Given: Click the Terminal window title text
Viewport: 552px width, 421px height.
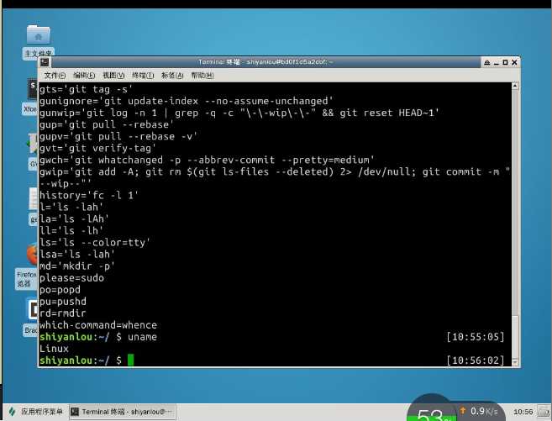Looking at the screenshot, I should click(x=265, y=62).
